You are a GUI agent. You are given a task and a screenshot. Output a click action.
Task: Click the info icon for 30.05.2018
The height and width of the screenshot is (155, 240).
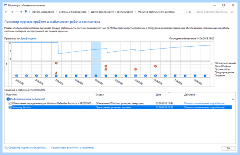pyautogui.click(x=56, y=76)
